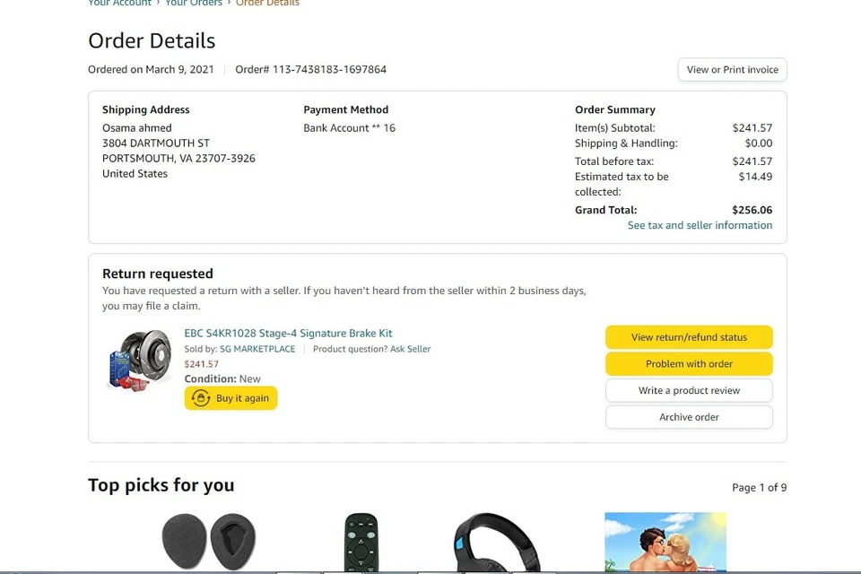The width and height of the screenshot is (861, 574).
Task: Click the Order Details breadcrumb
Action: pyautogui.click(x=267, y=4)
